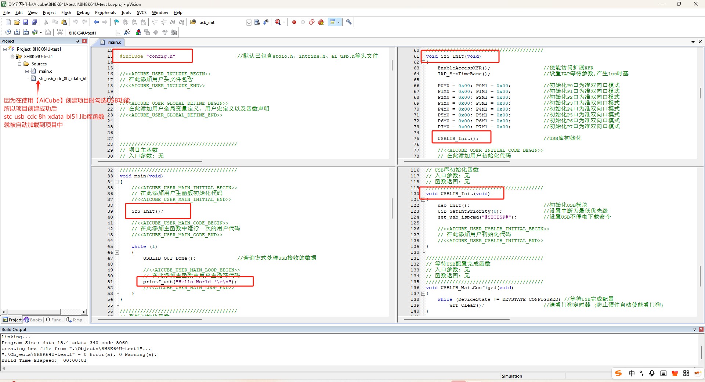Toggle IME microphone voice input
Image resolution: width=705 pixels, height=382 pixels.
pyautogui.click(x=652, y=373)
